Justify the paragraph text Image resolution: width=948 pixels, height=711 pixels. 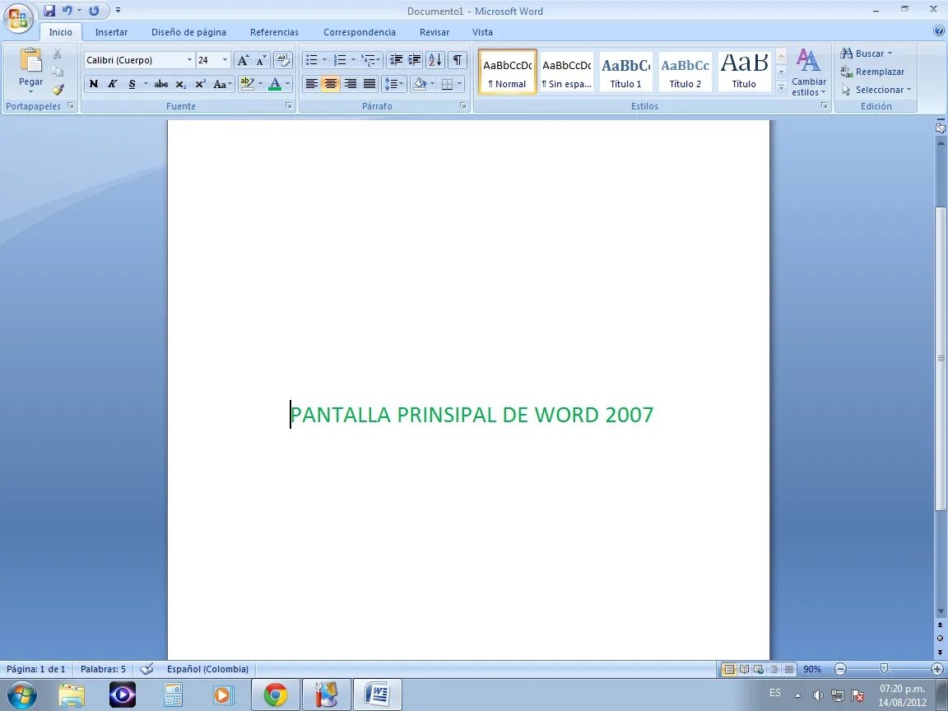[369, 84]
